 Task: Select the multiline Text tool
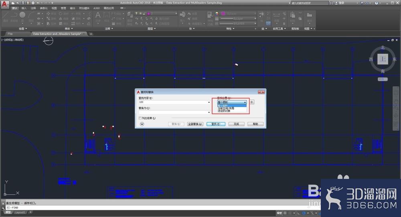point(98,16)
